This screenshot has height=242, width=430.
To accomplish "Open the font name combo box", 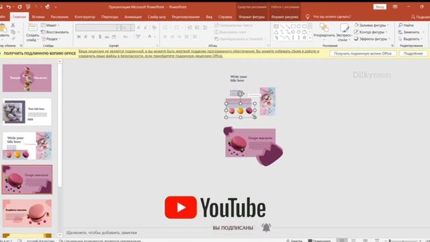I will (x=98, y=28).
